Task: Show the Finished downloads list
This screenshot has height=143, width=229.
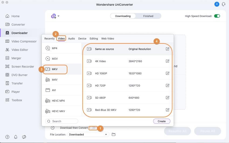Action: click(148, 16)
